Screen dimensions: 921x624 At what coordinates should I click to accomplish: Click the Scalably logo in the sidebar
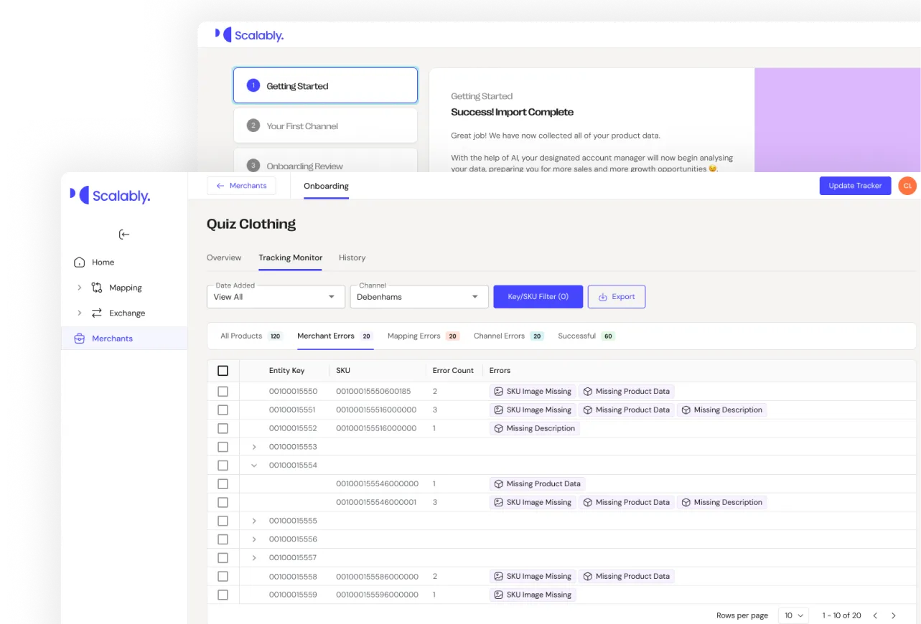click(x=109, y=194)
